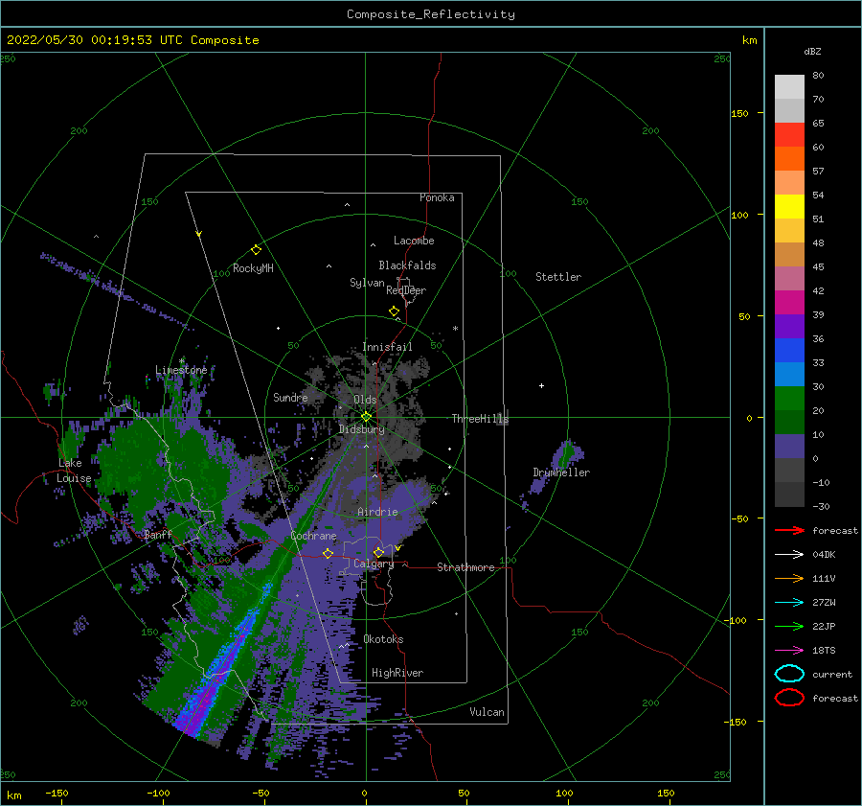Select the magenta 18TS arrow icon
862x806 pixels.
pos(789,650)
